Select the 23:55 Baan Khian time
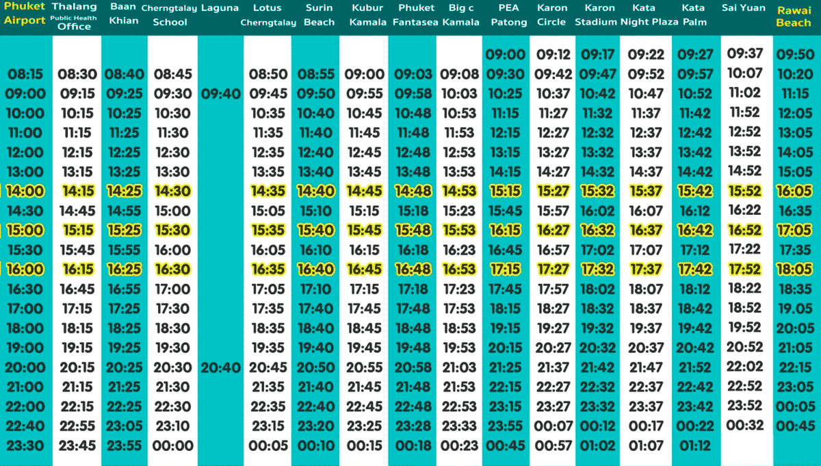 123,446
